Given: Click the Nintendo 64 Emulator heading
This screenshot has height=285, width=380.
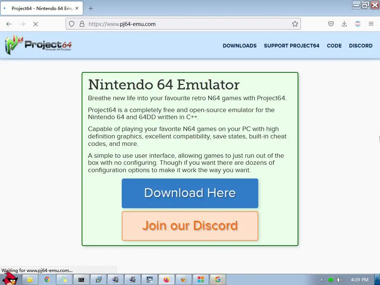Looking at the screenshot, I should (x=164, y=85).
